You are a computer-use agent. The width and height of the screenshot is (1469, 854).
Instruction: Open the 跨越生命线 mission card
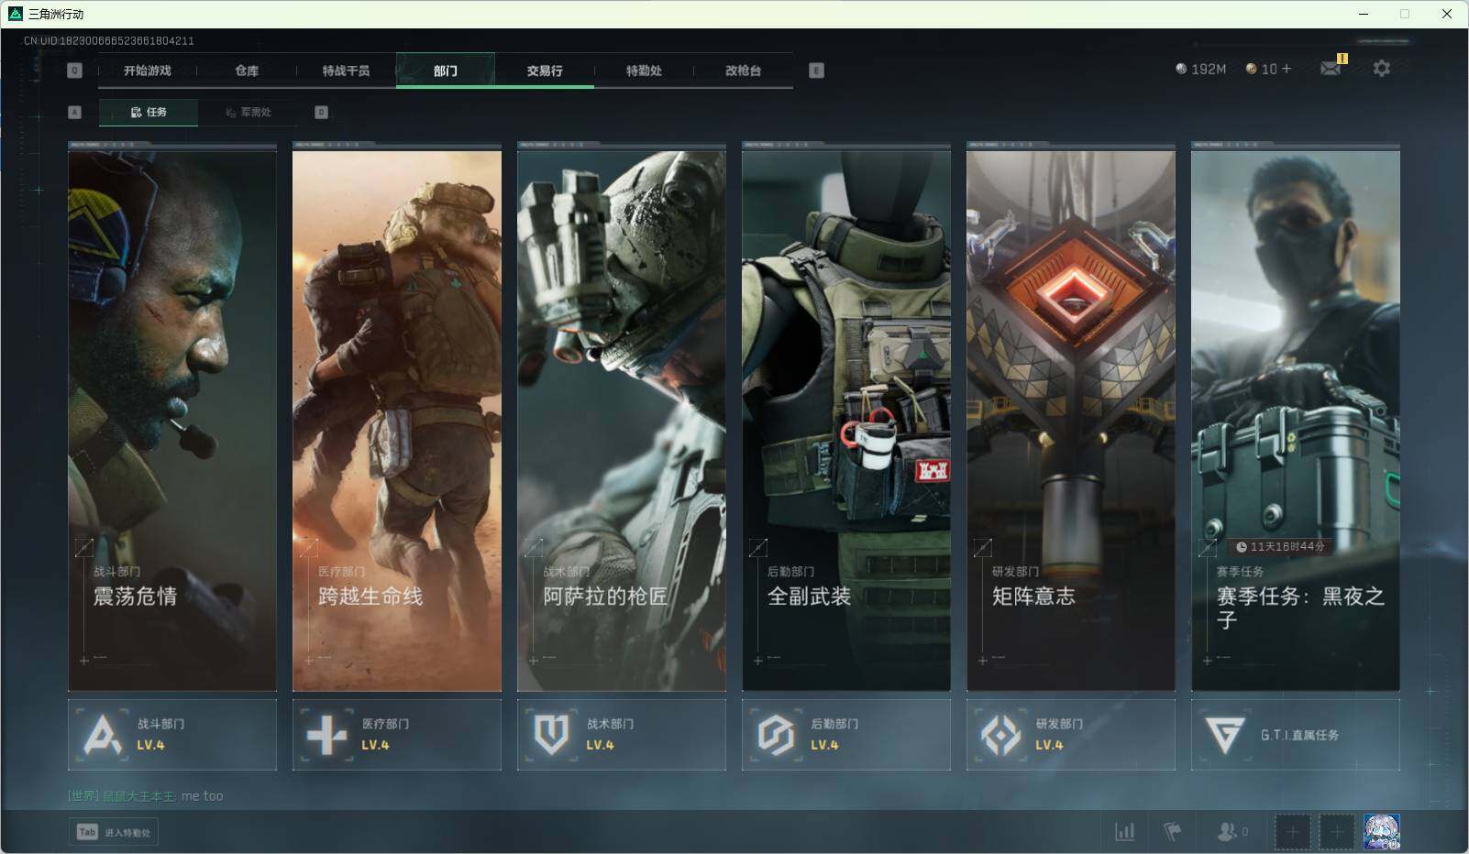pyautogui.click(x=397, y=417)
